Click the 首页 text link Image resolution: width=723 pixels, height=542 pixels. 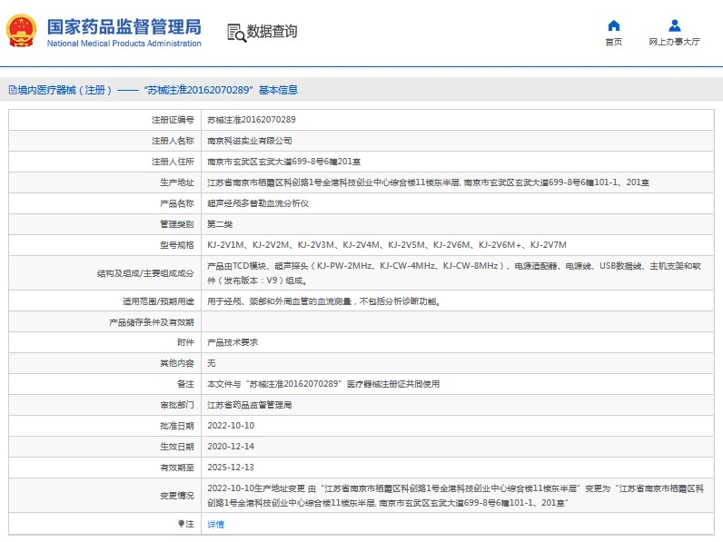(614, 42)
